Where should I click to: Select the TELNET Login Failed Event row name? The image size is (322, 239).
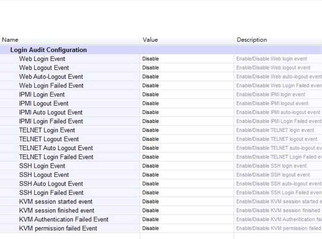tap(56, 157)
